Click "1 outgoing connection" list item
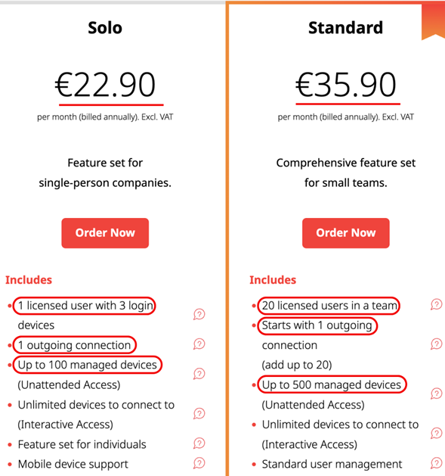The height and width of the screenshot is (476, 445). (x=74, y=345)
